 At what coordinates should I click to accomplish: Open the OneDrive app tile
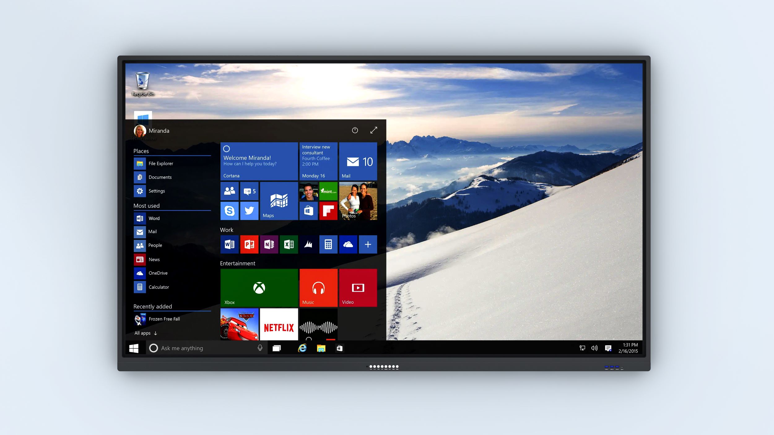(349, 244)
